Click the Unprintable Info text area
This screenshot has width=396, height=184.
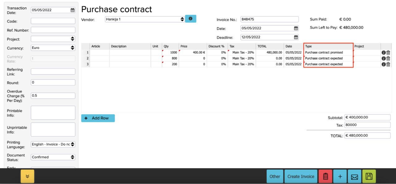click(53, 129)
